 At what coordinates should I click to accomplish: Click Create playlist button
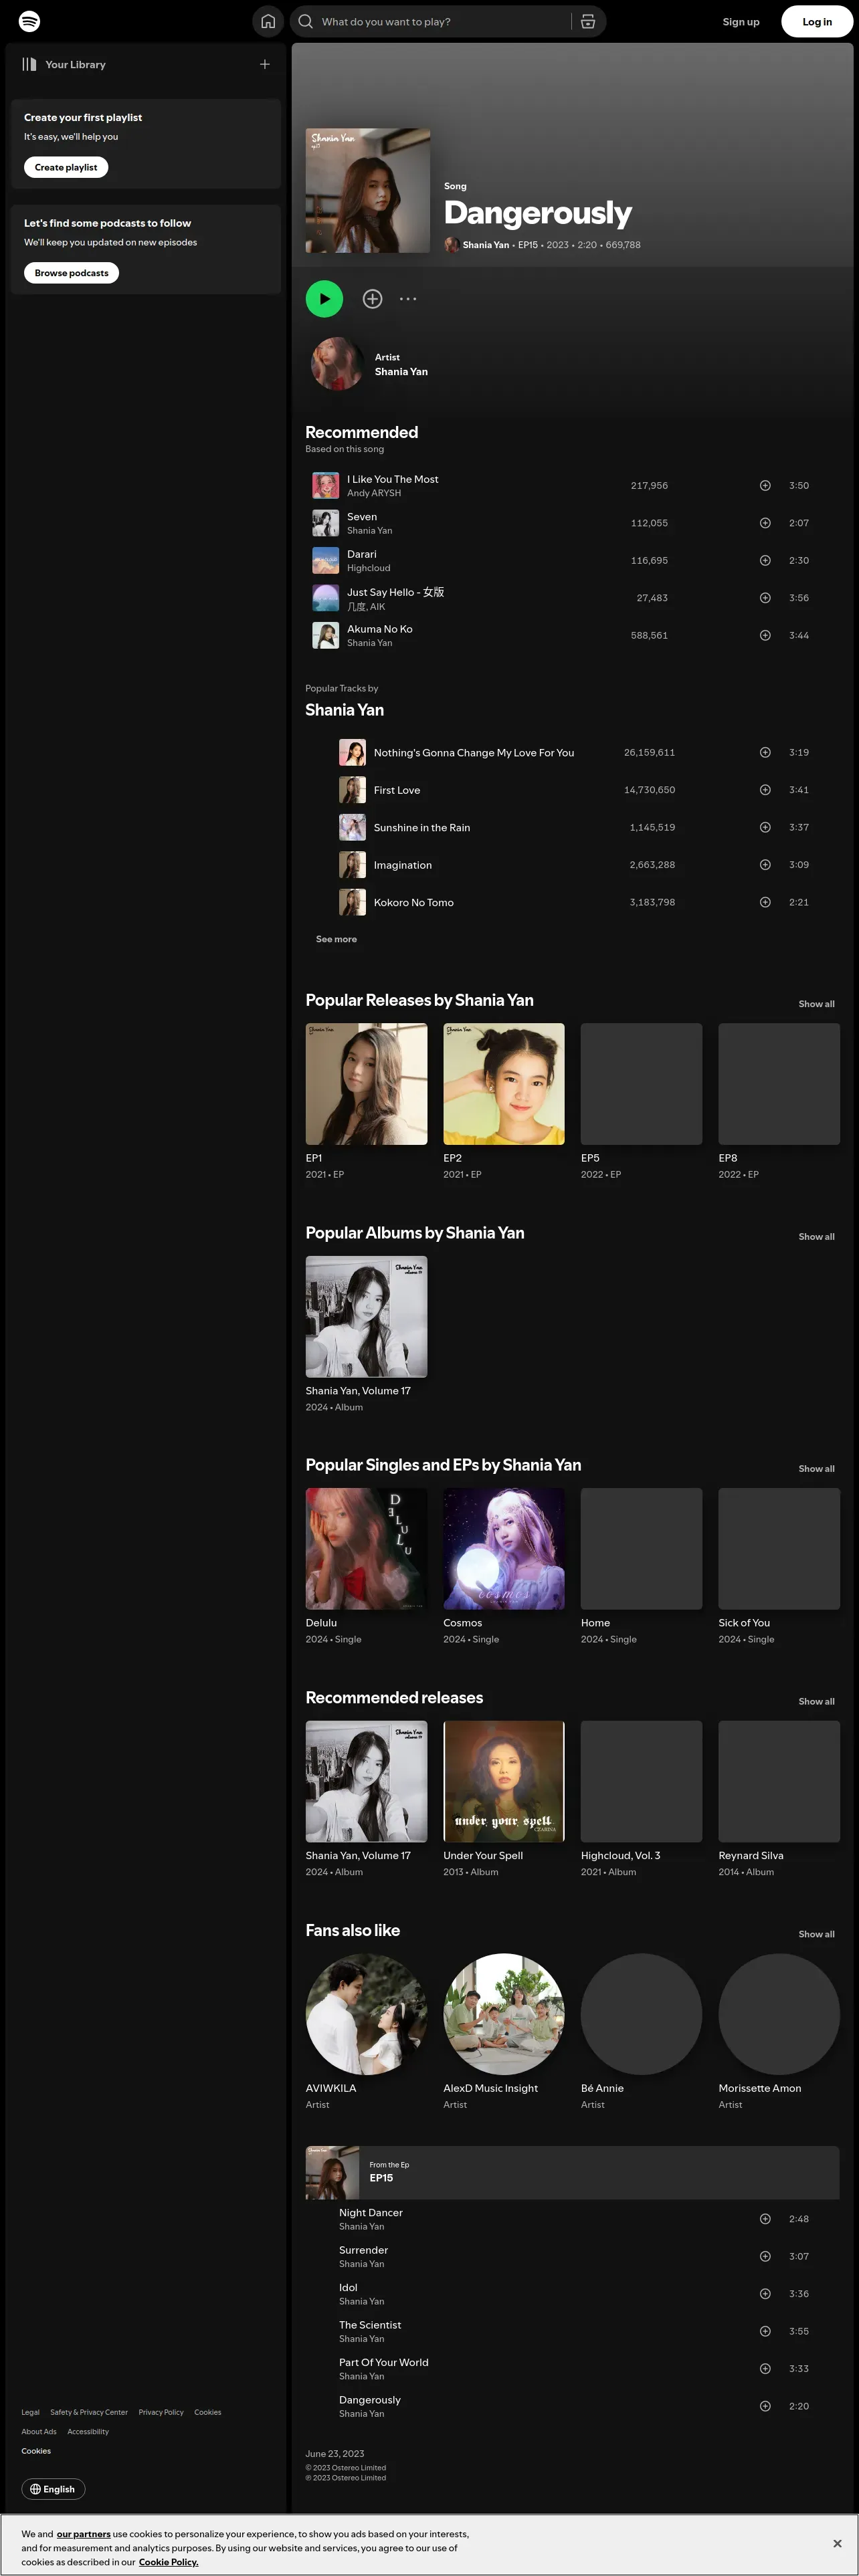pos(66,167)
